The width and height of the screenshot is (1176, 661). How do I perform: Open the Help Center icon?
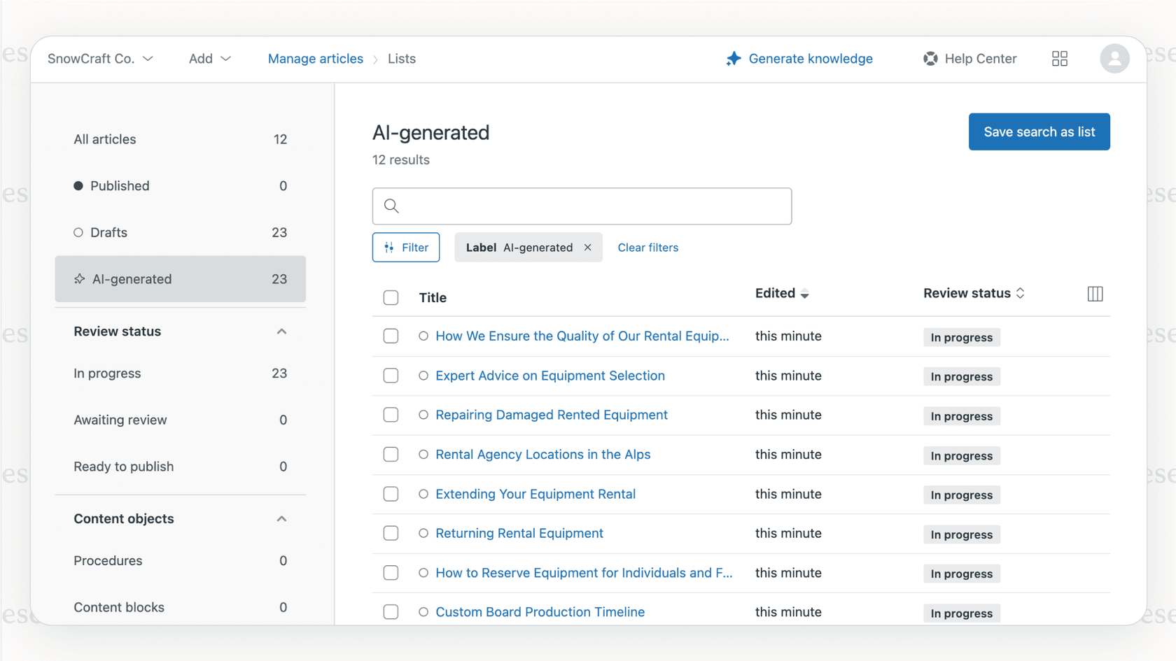tap(930, 59)
